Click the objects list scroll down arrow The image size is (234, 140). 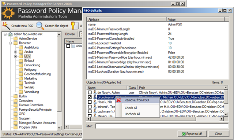point(226,114)
